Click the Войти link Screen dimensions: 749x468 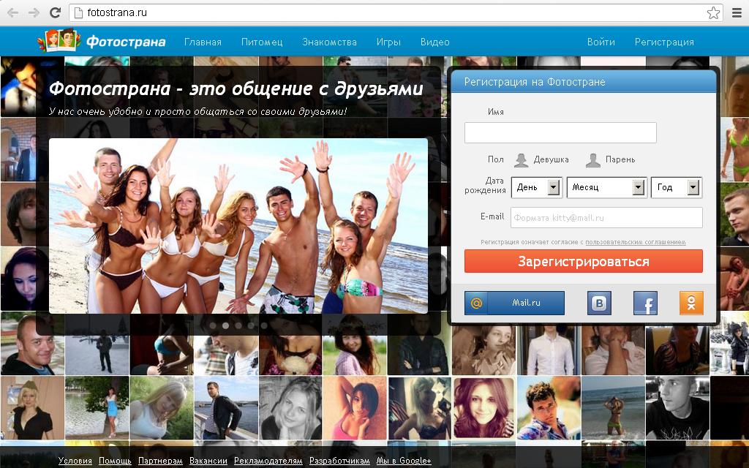[x=601, y=42]
